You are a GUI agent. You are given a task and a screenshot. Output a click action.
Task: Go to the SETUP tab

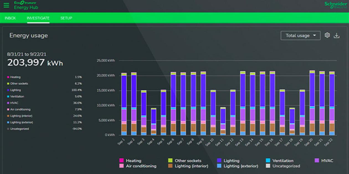[66, 18]
